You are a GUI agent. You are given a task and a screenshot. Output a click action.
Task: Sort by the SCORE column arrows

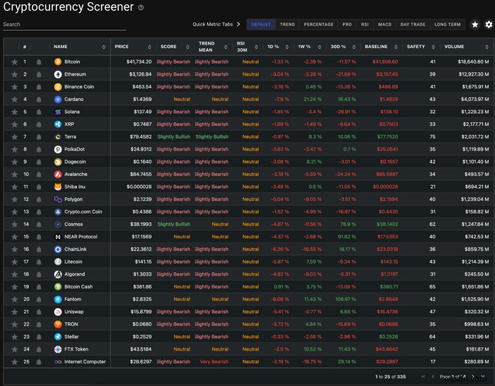coord(187,47)
